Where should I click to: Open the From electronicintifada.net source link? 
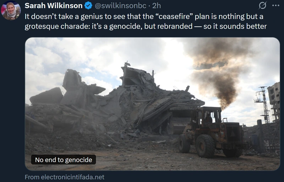(x=65, y=177)
